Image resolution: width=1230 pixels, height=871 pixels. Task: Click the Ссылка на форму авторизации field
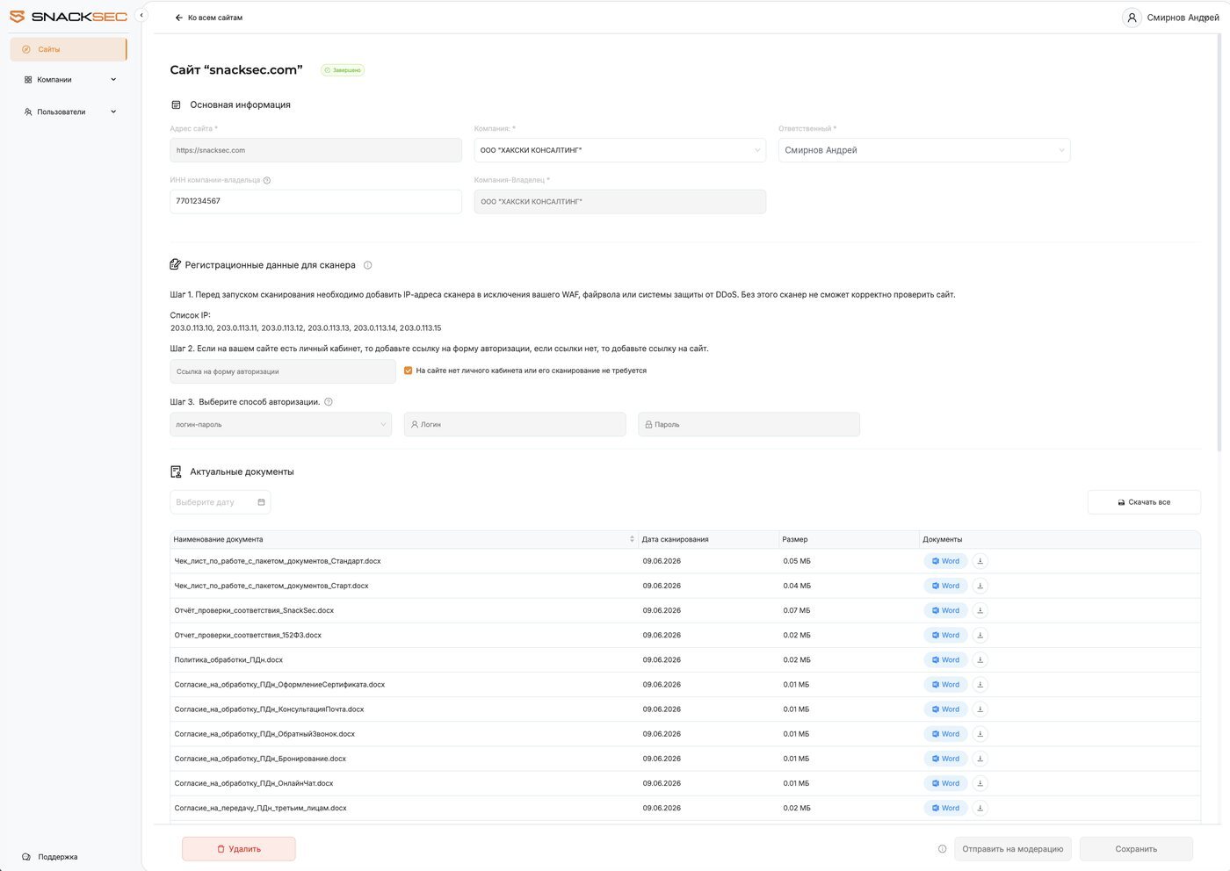pos(283,371)
